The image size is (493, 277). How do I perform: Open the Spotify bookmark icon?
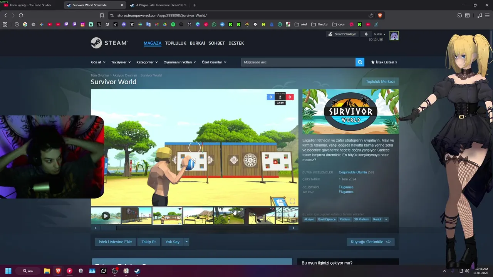pyautogui.click(x=173, y=24)
